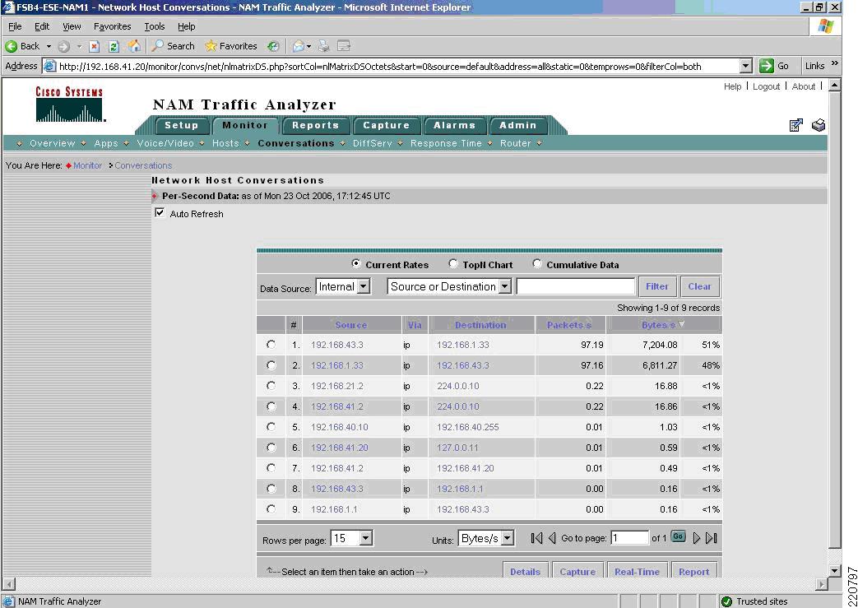Image resolution: width=858 pixels, height=608 pixels.
Task: Click the browser toolbar Print icon
Action: pyautogui.click(x=324, y=47)
